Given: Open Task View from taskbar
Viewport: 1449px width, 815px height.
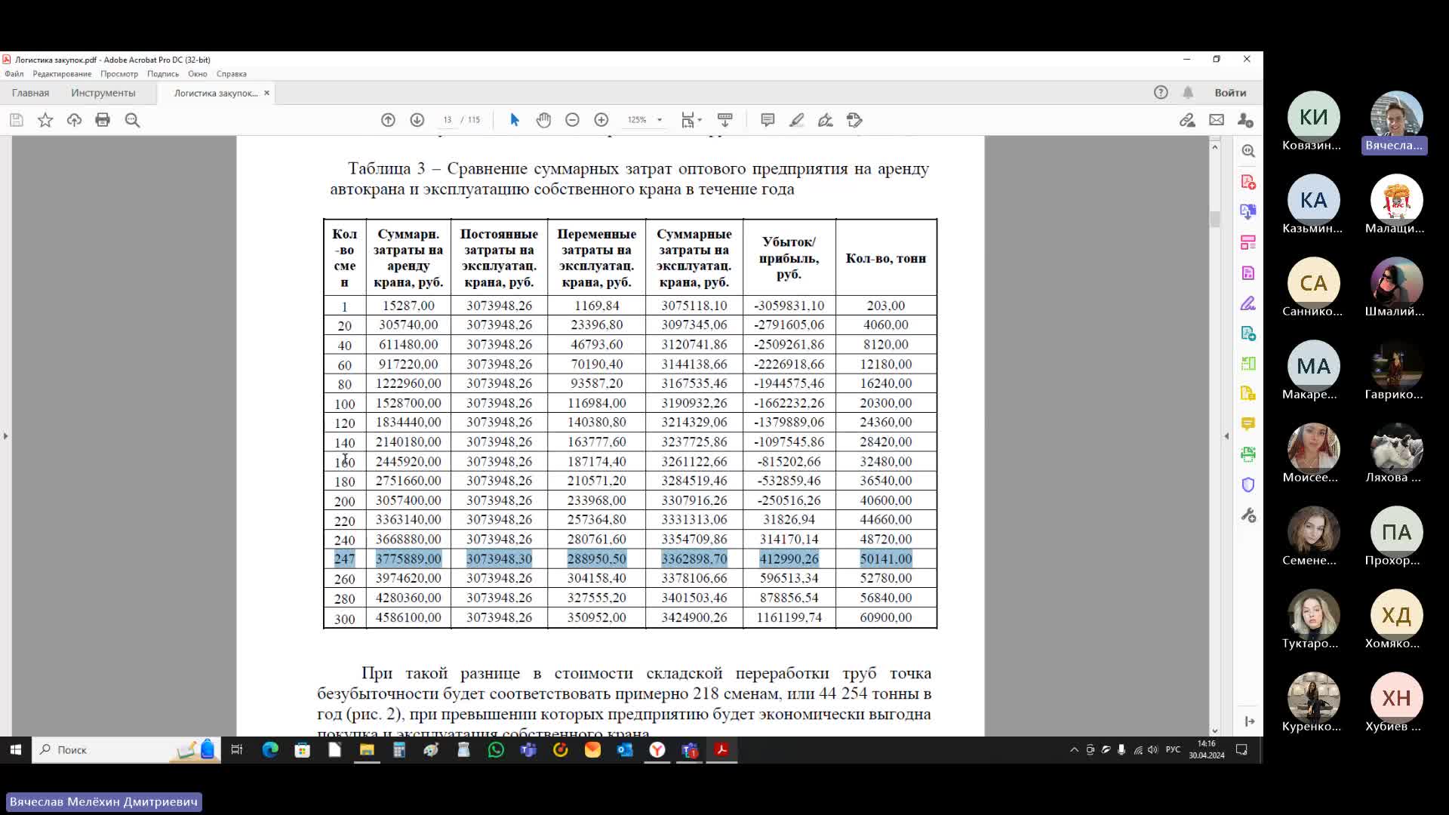Looking at the screenshot, I should (237, 750).
